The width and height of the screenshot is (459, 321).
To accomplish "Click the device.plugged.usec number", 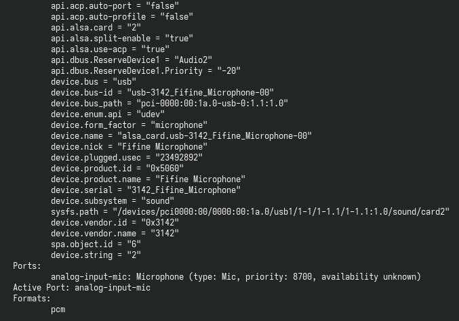I will click(179, 157).
